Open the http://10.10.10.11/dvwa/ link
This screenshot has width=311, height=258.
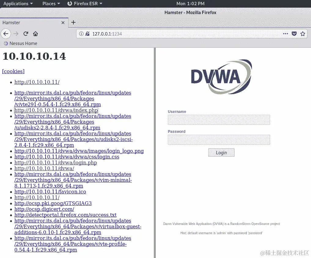point(44,168)
